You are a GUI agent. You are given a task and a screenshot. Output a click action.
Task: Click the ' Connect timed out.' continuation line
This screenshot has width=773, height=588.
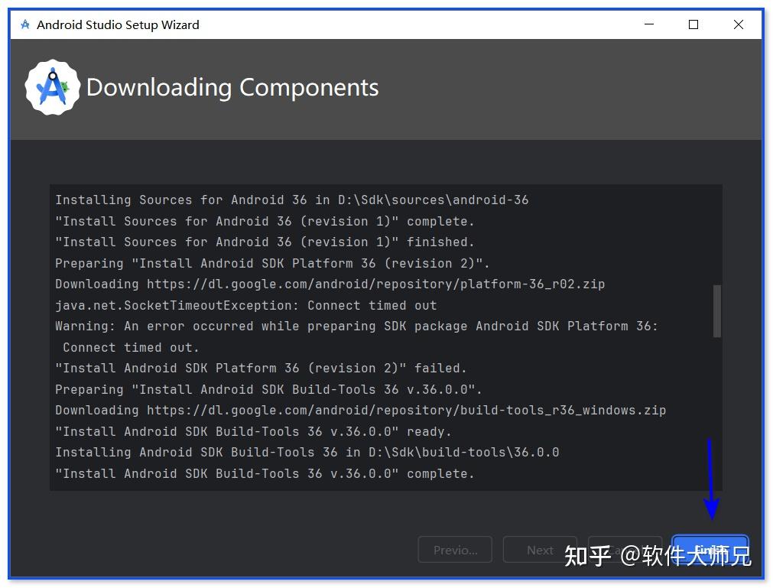click(131, 347)
